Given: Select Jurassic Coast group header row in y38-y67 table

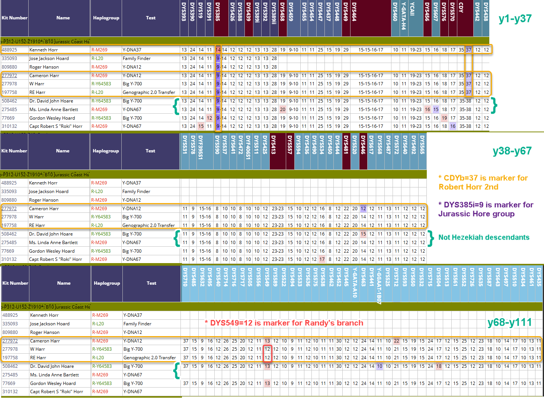Looking at the screenshot, I should [45, 174].
